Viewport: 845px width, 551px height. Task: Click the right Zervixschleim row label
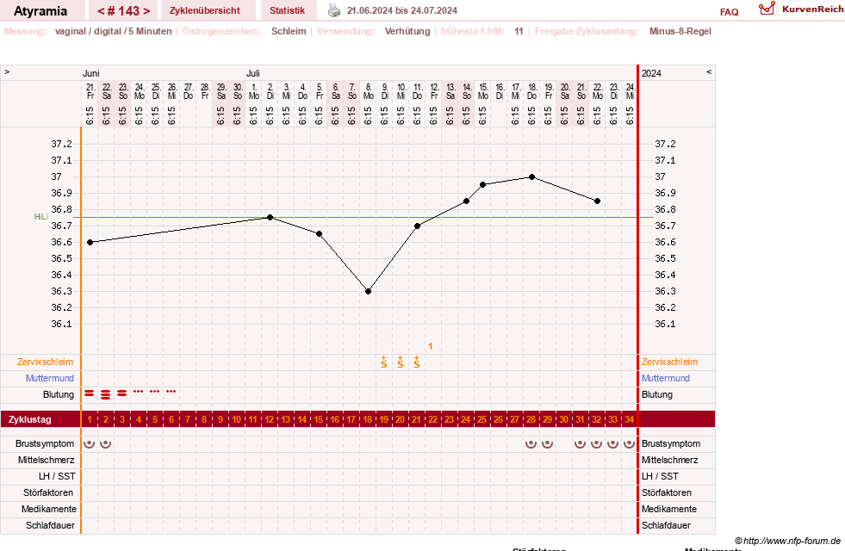click(669, 362)
